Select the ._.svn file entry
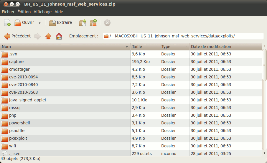Image resolution: width=267 pixels, height=163 pixels. pyautogui.click(x=15, y=153)
